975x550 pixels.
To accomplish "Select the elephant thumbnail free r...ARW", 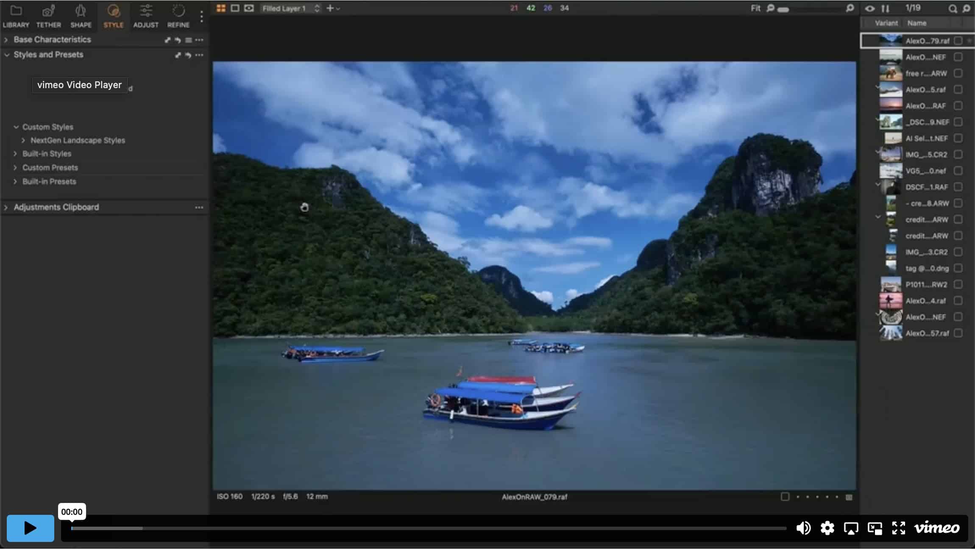I will [891, 73].
